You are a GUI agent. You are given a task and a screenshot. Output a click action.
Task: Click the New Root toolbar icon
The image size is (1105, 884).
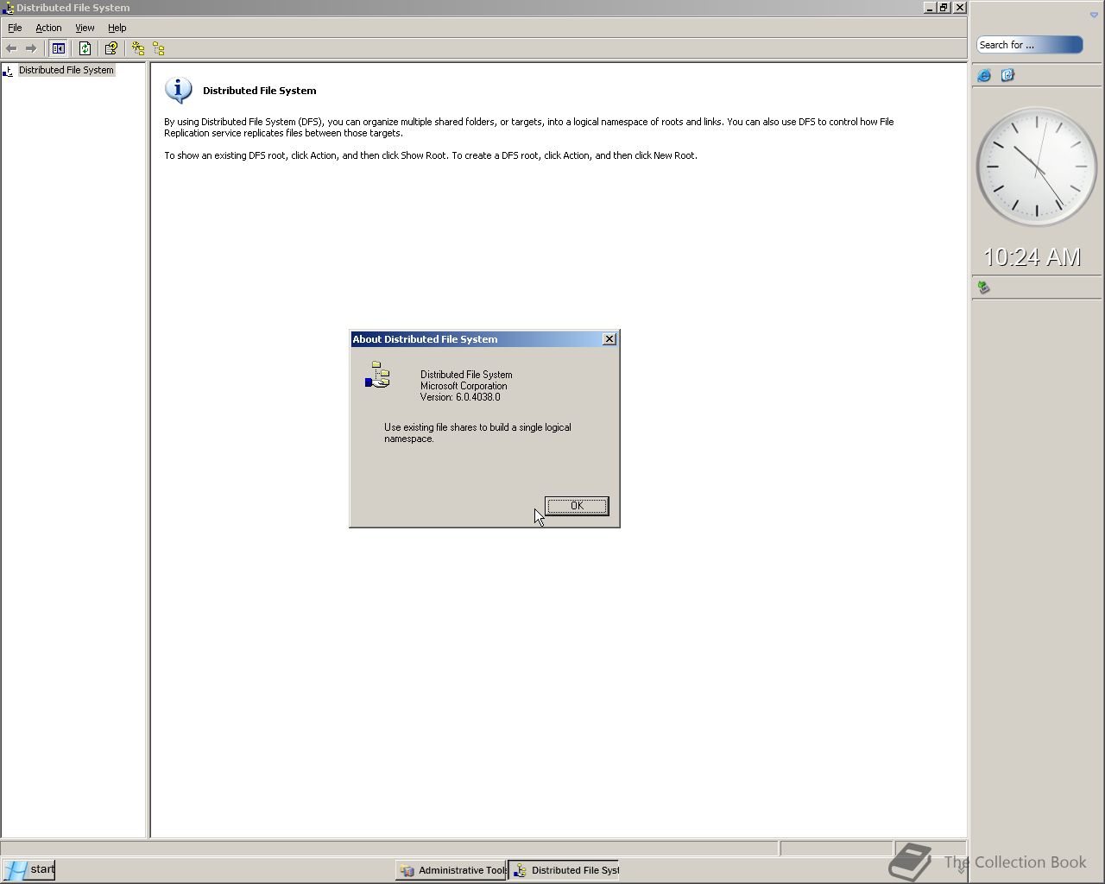click(138, 48)
